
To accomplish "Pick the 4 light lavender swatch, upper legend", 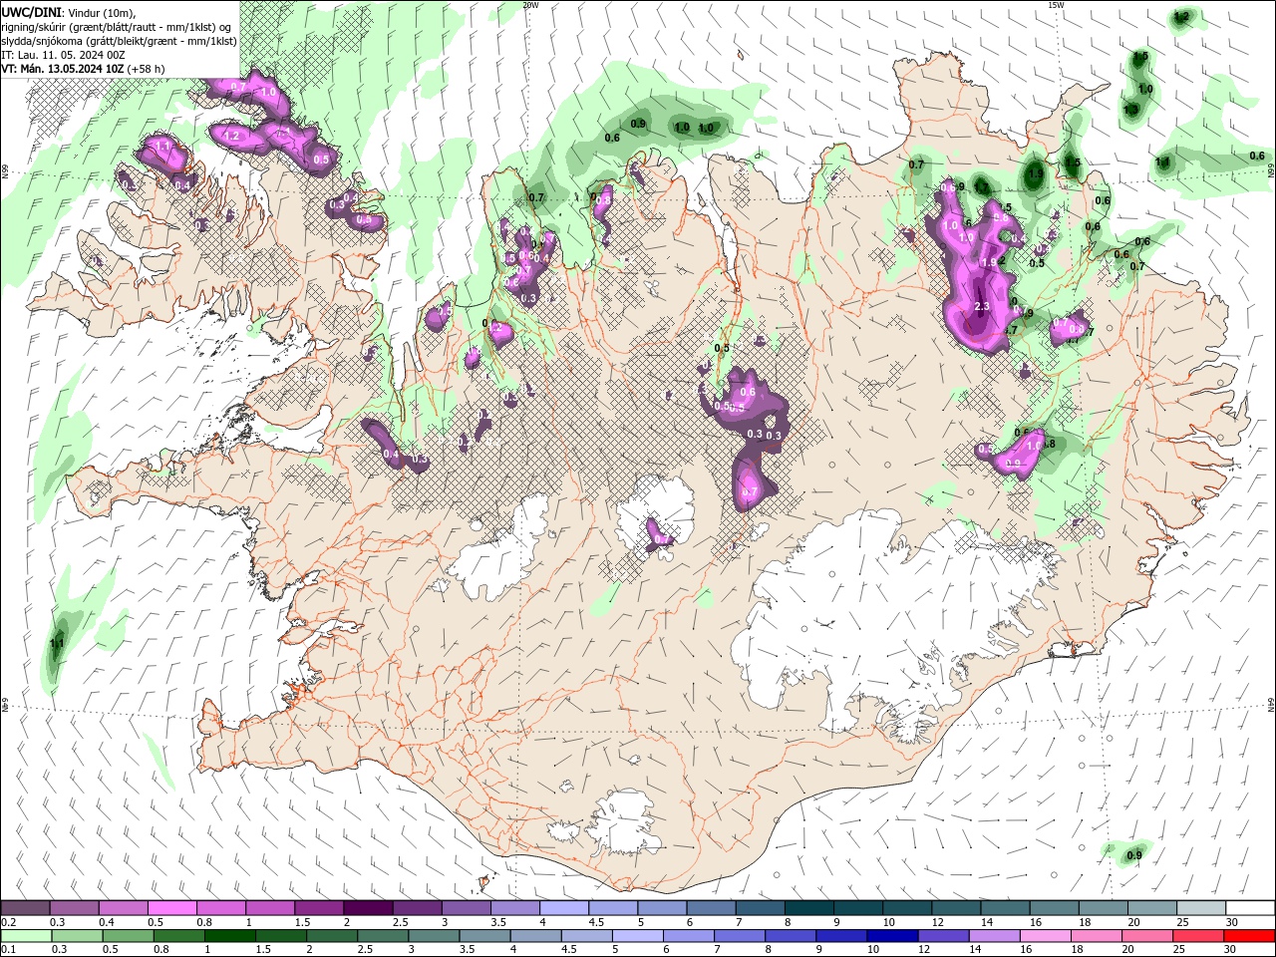I will (x=563, y=907).
